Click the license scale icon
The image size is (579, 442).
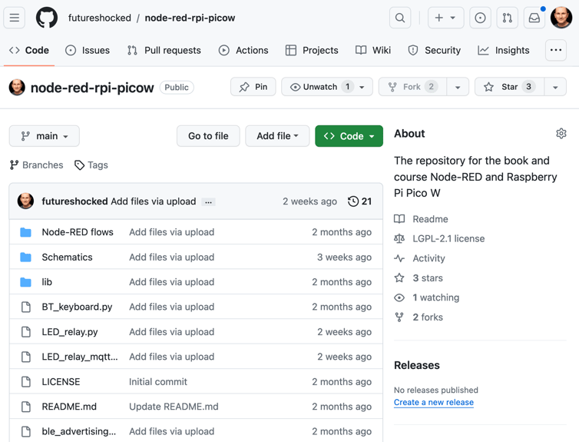399,239
